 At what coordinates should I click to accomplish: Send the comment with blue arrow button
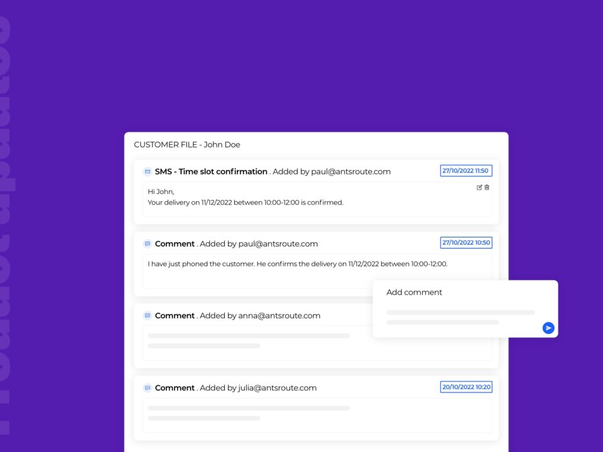coord(548,328)
